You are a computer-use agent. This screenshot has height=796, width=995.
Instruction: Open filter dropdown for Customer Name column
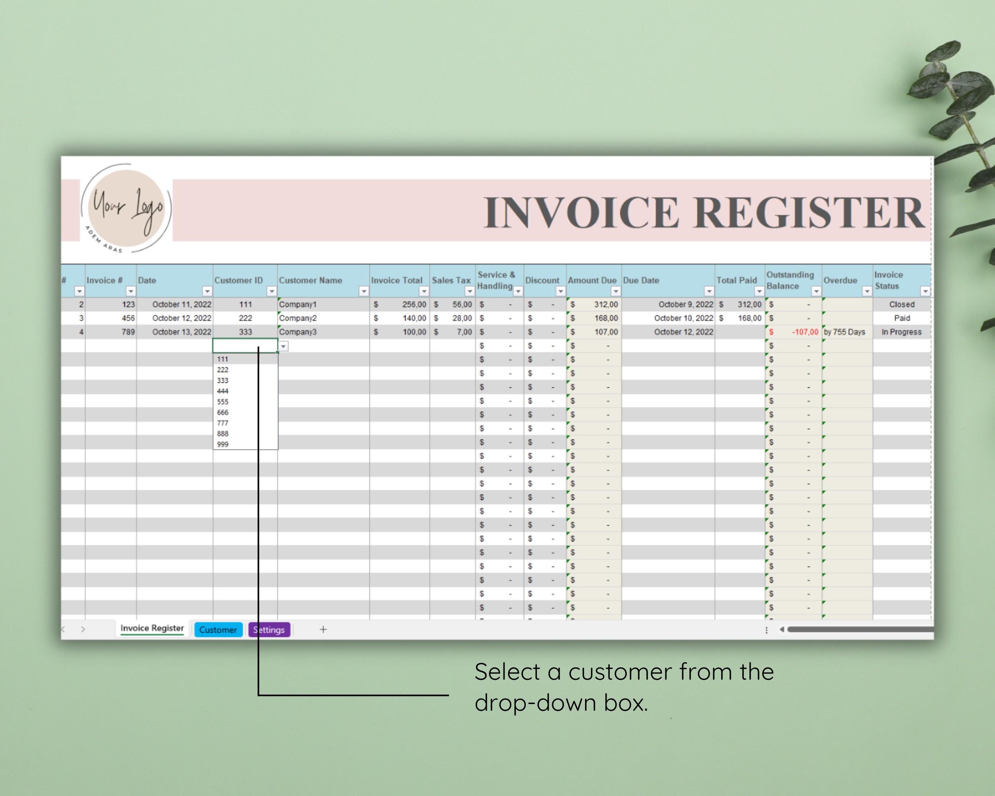364,291
